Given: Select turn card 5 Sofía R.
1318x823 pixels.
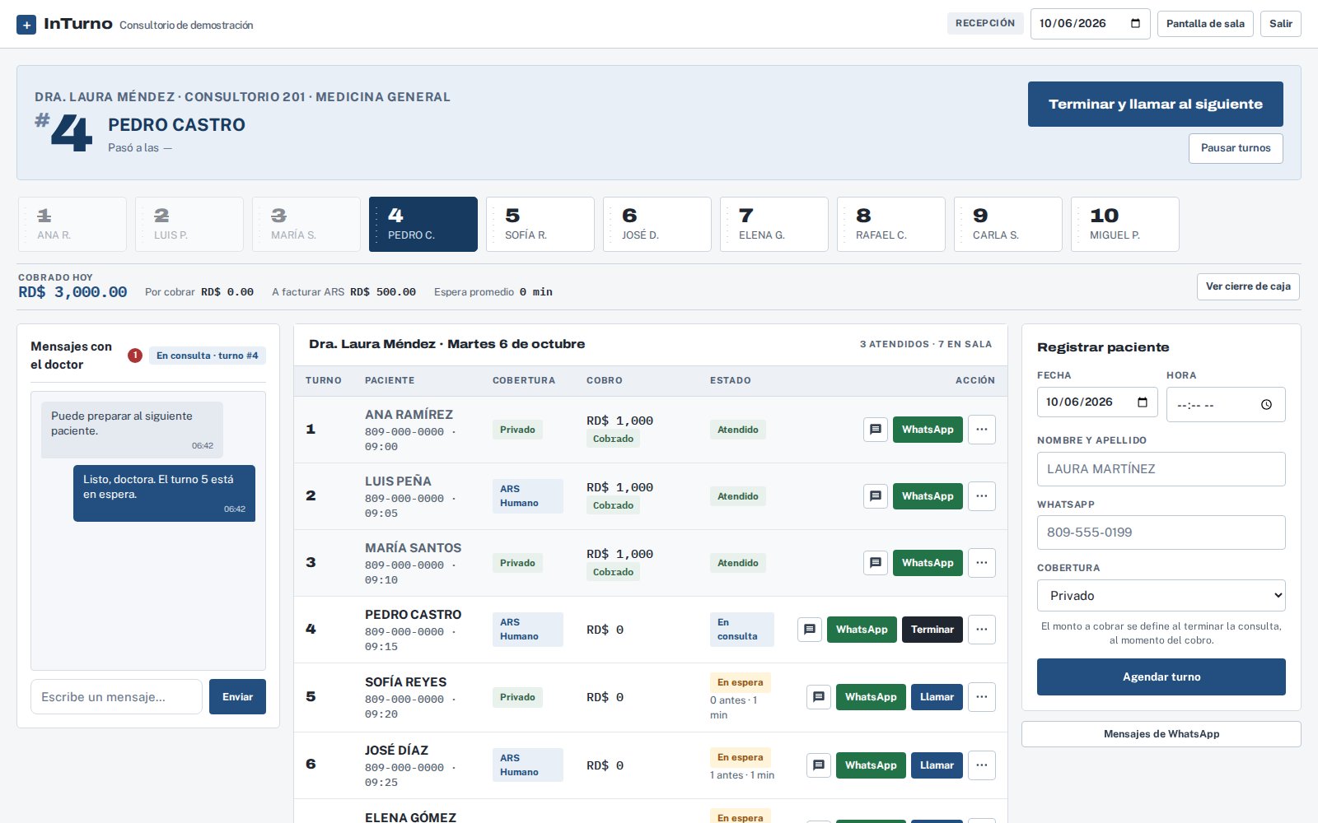Looking at the screenshot, I should coord(540,224).
